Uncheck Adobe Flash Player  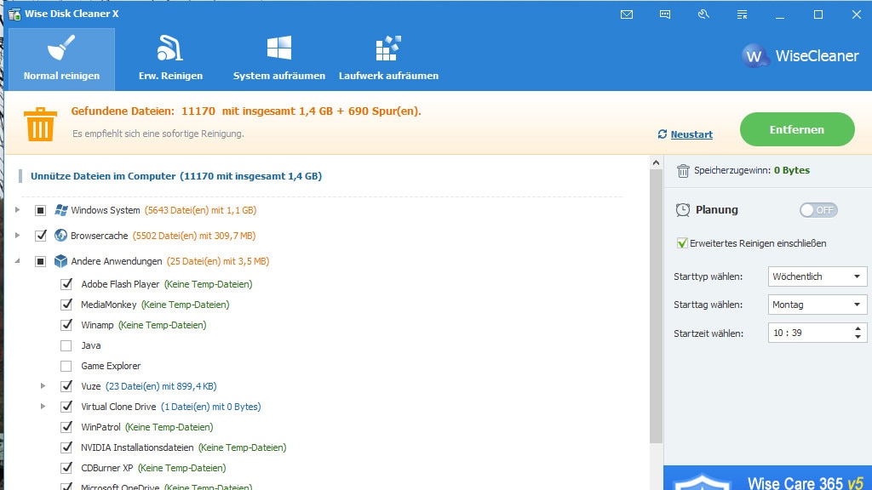66,284
